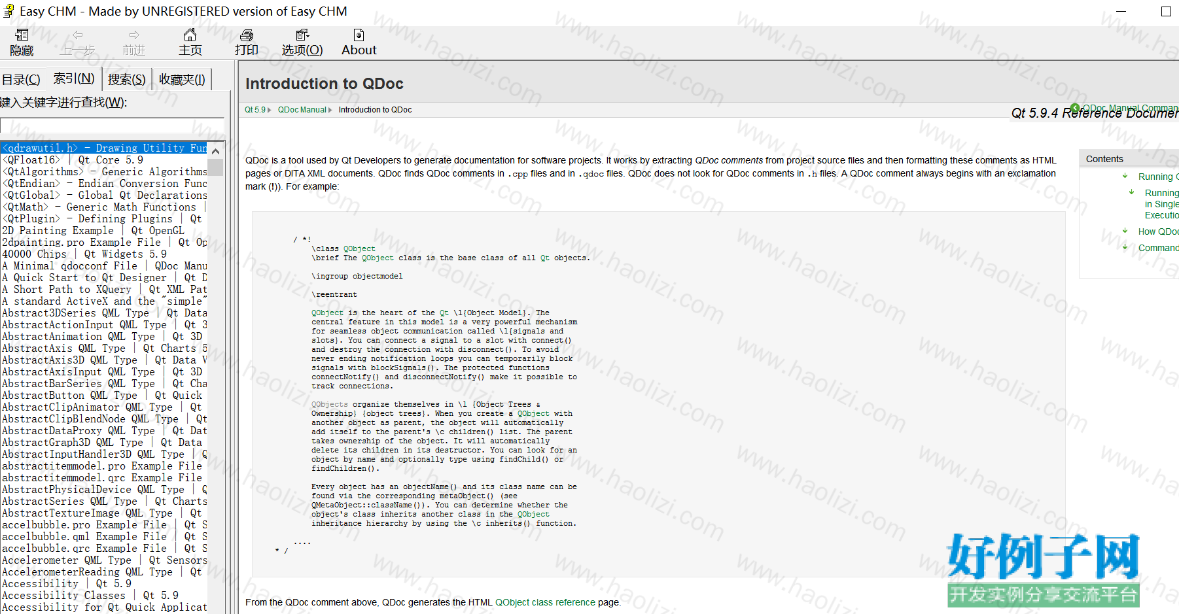Click QObject link in \class line
The width and height of the screenshot is (1179, 614).
(x=359, y=248)
